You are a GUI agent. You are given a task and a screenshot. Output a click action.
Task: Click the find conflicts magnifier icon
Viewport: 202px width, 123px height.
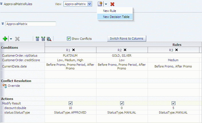coord(49,39)
